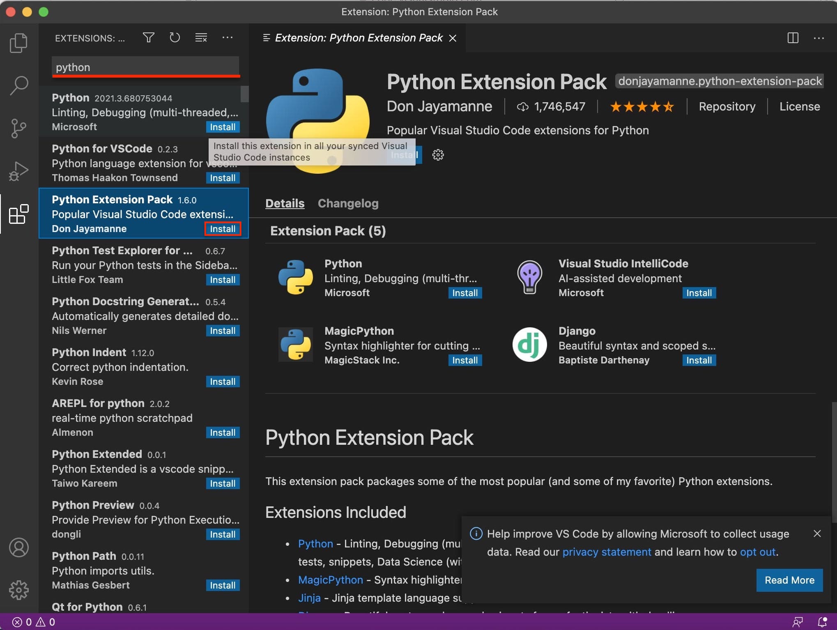Switch to the Details tab
Image resolution: width=837 pixels, height=630 pixels.
pyautogui.click(x=285, y=203)
